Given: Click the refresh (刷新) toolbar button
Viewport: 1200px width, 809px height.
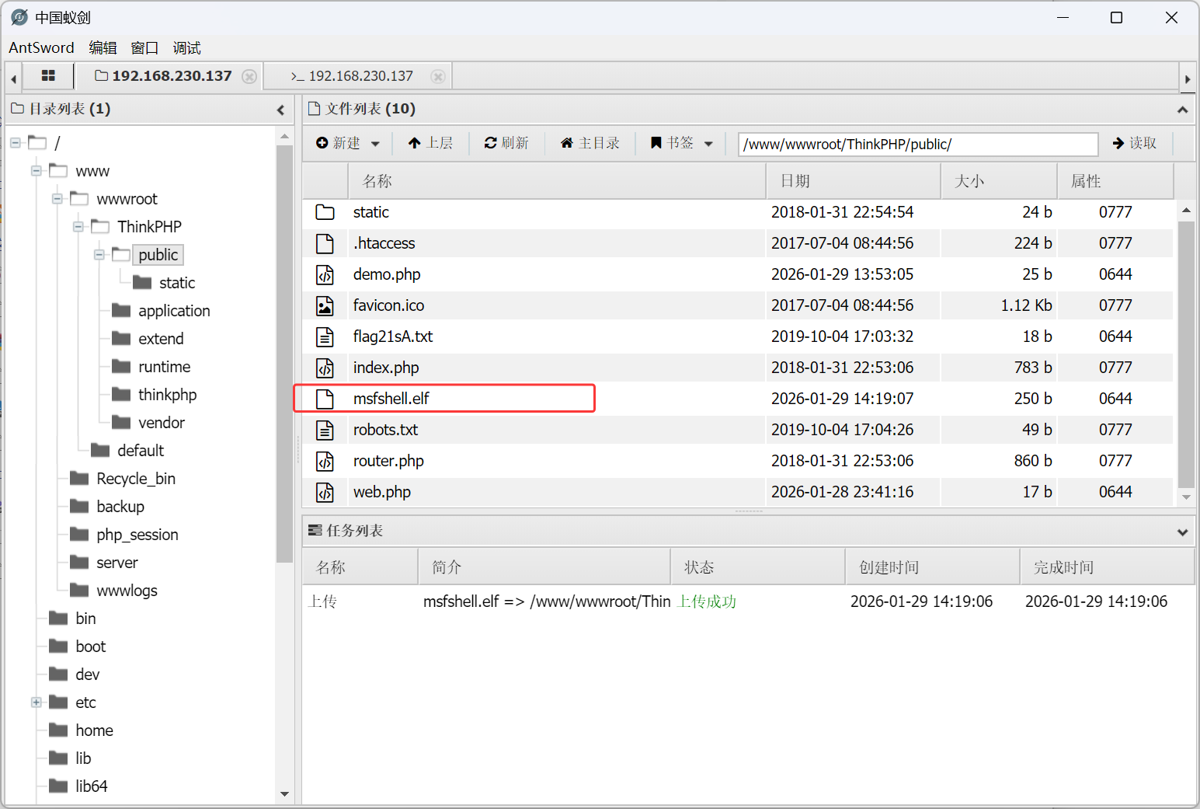Looking at the screenshot, I should pos(506,143).
